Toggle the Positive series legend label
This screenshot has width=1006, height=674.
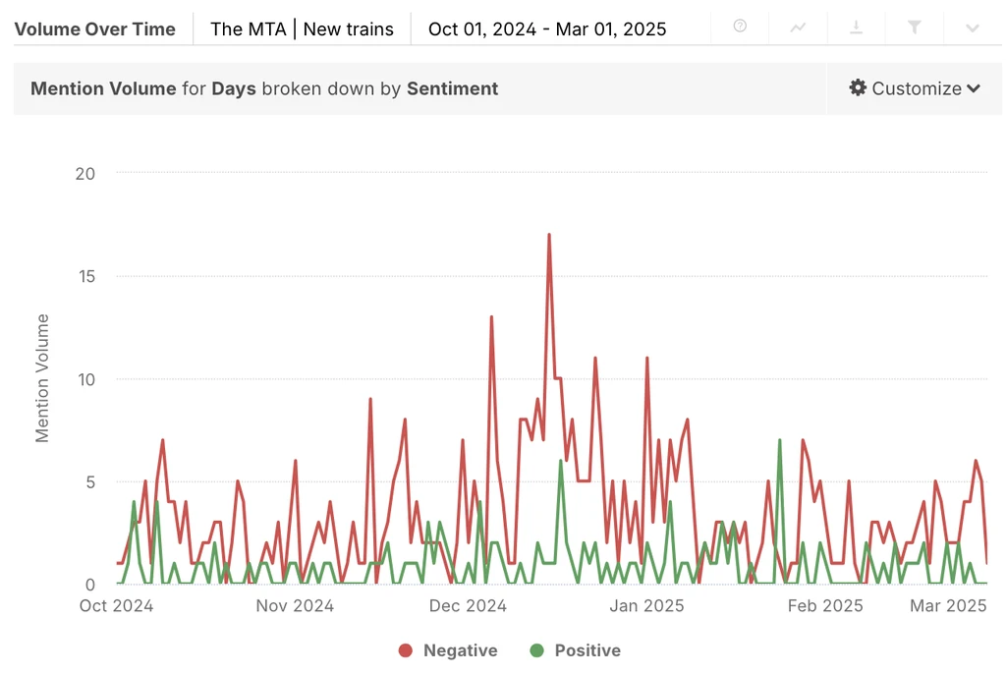click(x=587, y=650)
